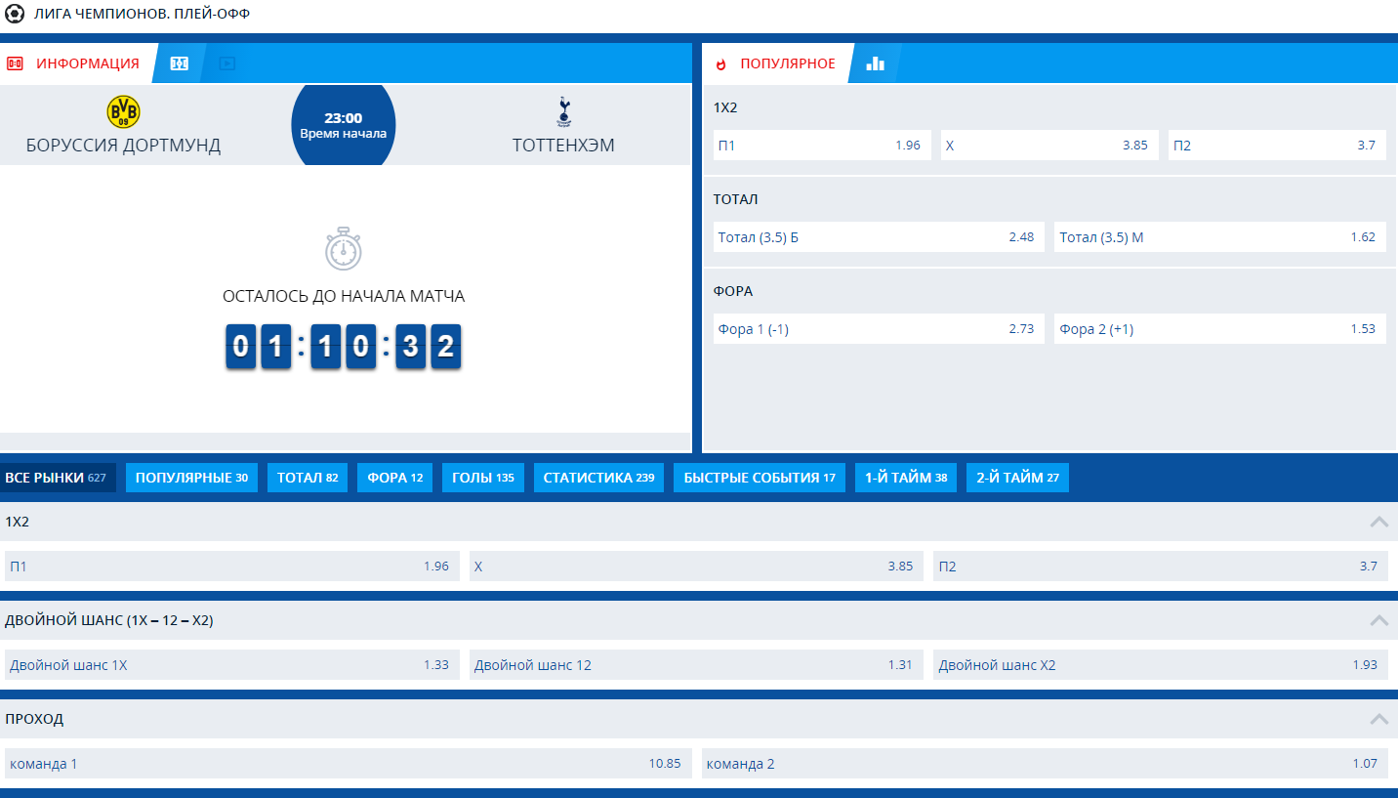Click the ТОТТЕНХЭМ team name
This screenshot has width=1398, height=798.
(x=563, y=146)
